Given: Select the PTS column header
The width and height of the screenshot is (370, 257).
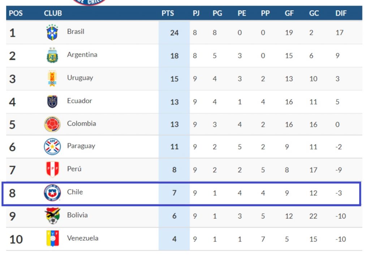Looking at the screenshot, I should (x=168, y=13).
